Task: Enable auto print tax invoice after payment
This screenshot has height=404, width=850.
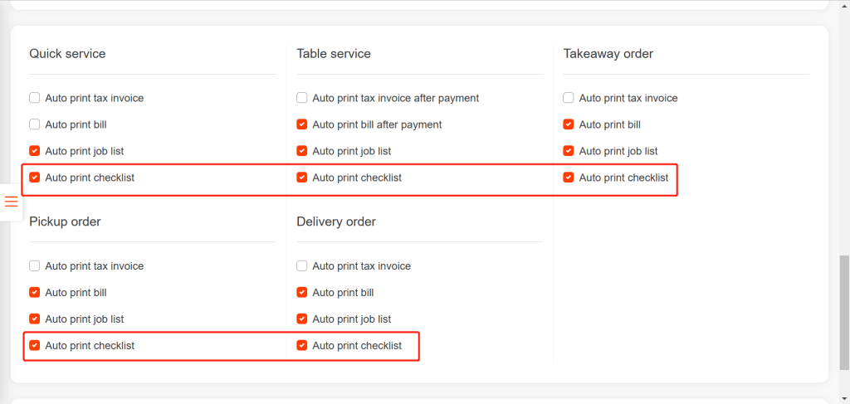Action: tap(302, 98)
